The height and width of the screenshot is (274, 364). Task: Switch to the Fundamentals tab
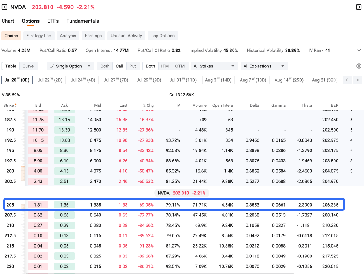click(x=83, y=21)
